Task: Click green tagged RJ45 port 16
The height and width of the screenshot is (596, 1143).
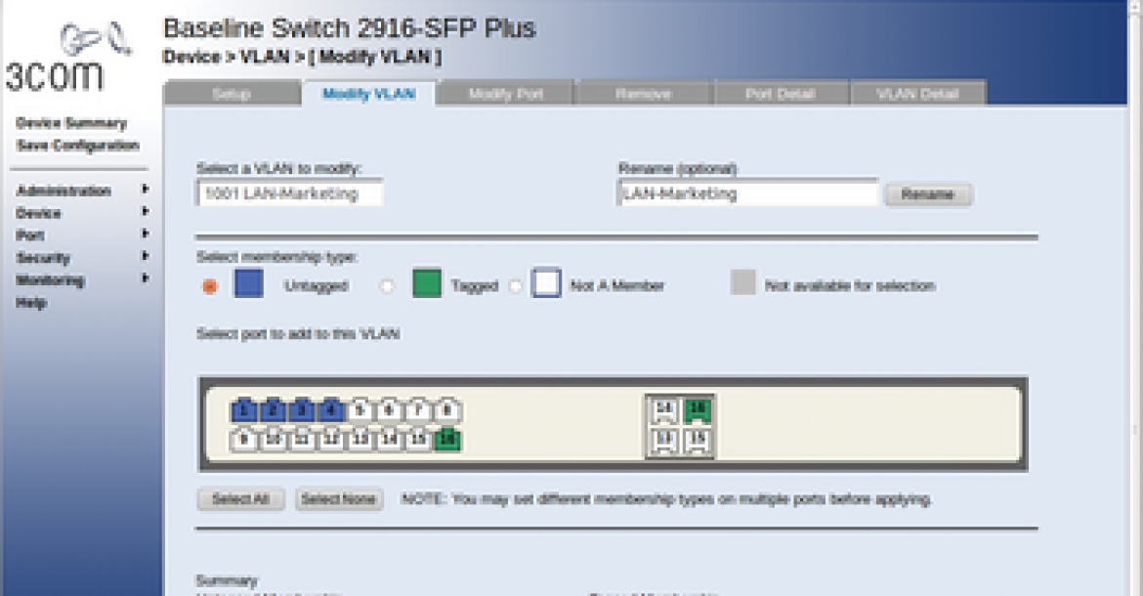Action: [x=446, y=440]
